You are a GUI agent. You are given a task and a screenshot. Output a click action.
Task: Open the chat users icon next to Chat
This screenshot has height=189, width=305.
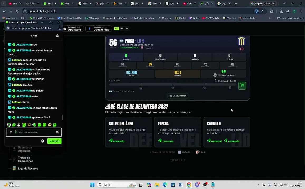tap(57, 36)
